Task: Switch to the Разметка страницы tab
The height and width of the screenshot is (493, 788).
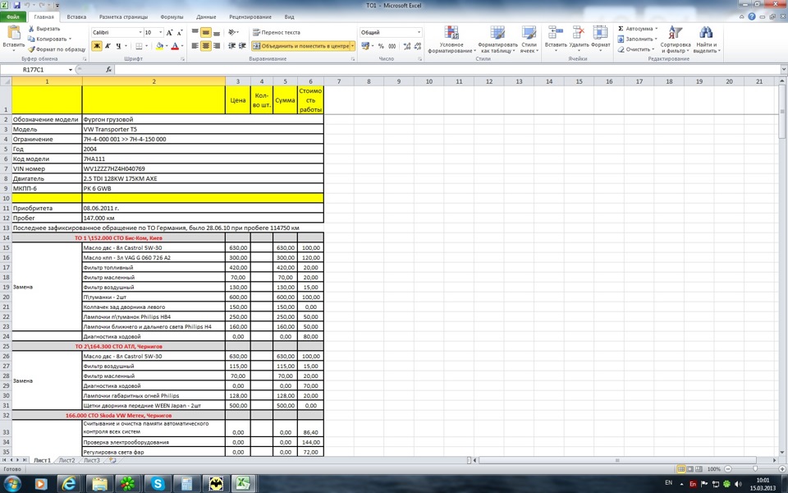Action: click(124, 16)
